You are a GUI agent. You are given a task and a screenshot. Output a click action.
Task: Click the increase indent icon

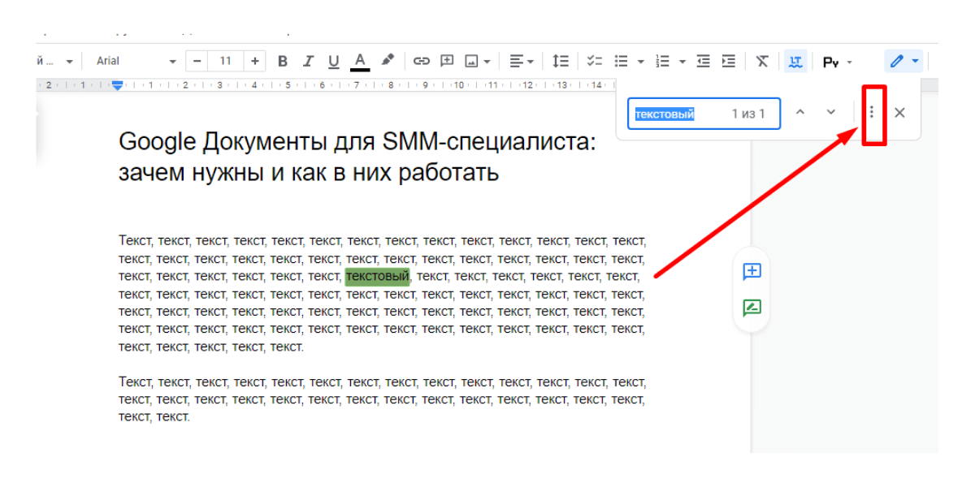point(729,62)
